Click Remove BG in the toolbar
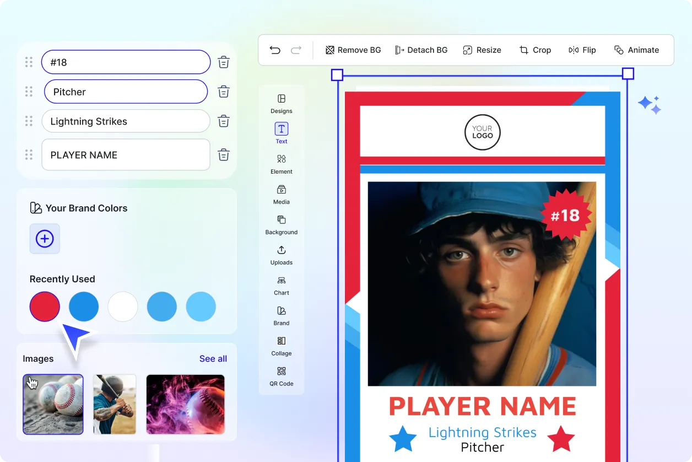This screenshot has width=692, height=462. (353, 50)
